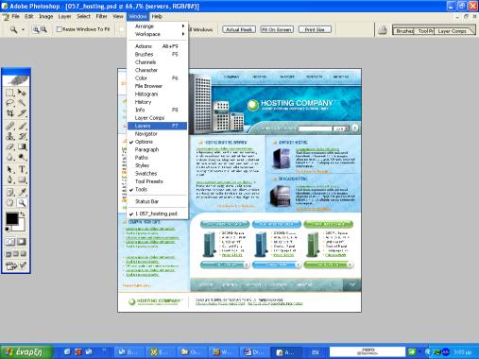Click the zoom in magnifier in options bar
The width and height of the screenshot is (479, 359).
(x=36, y=29)
